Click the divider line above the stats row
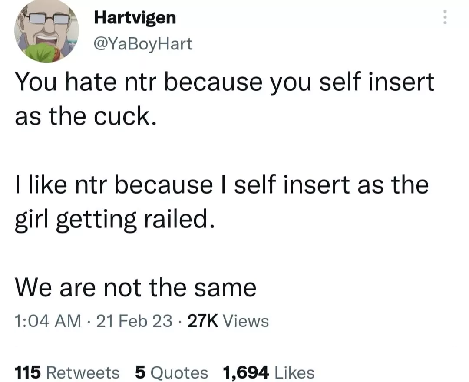 (x=234, y=346)
